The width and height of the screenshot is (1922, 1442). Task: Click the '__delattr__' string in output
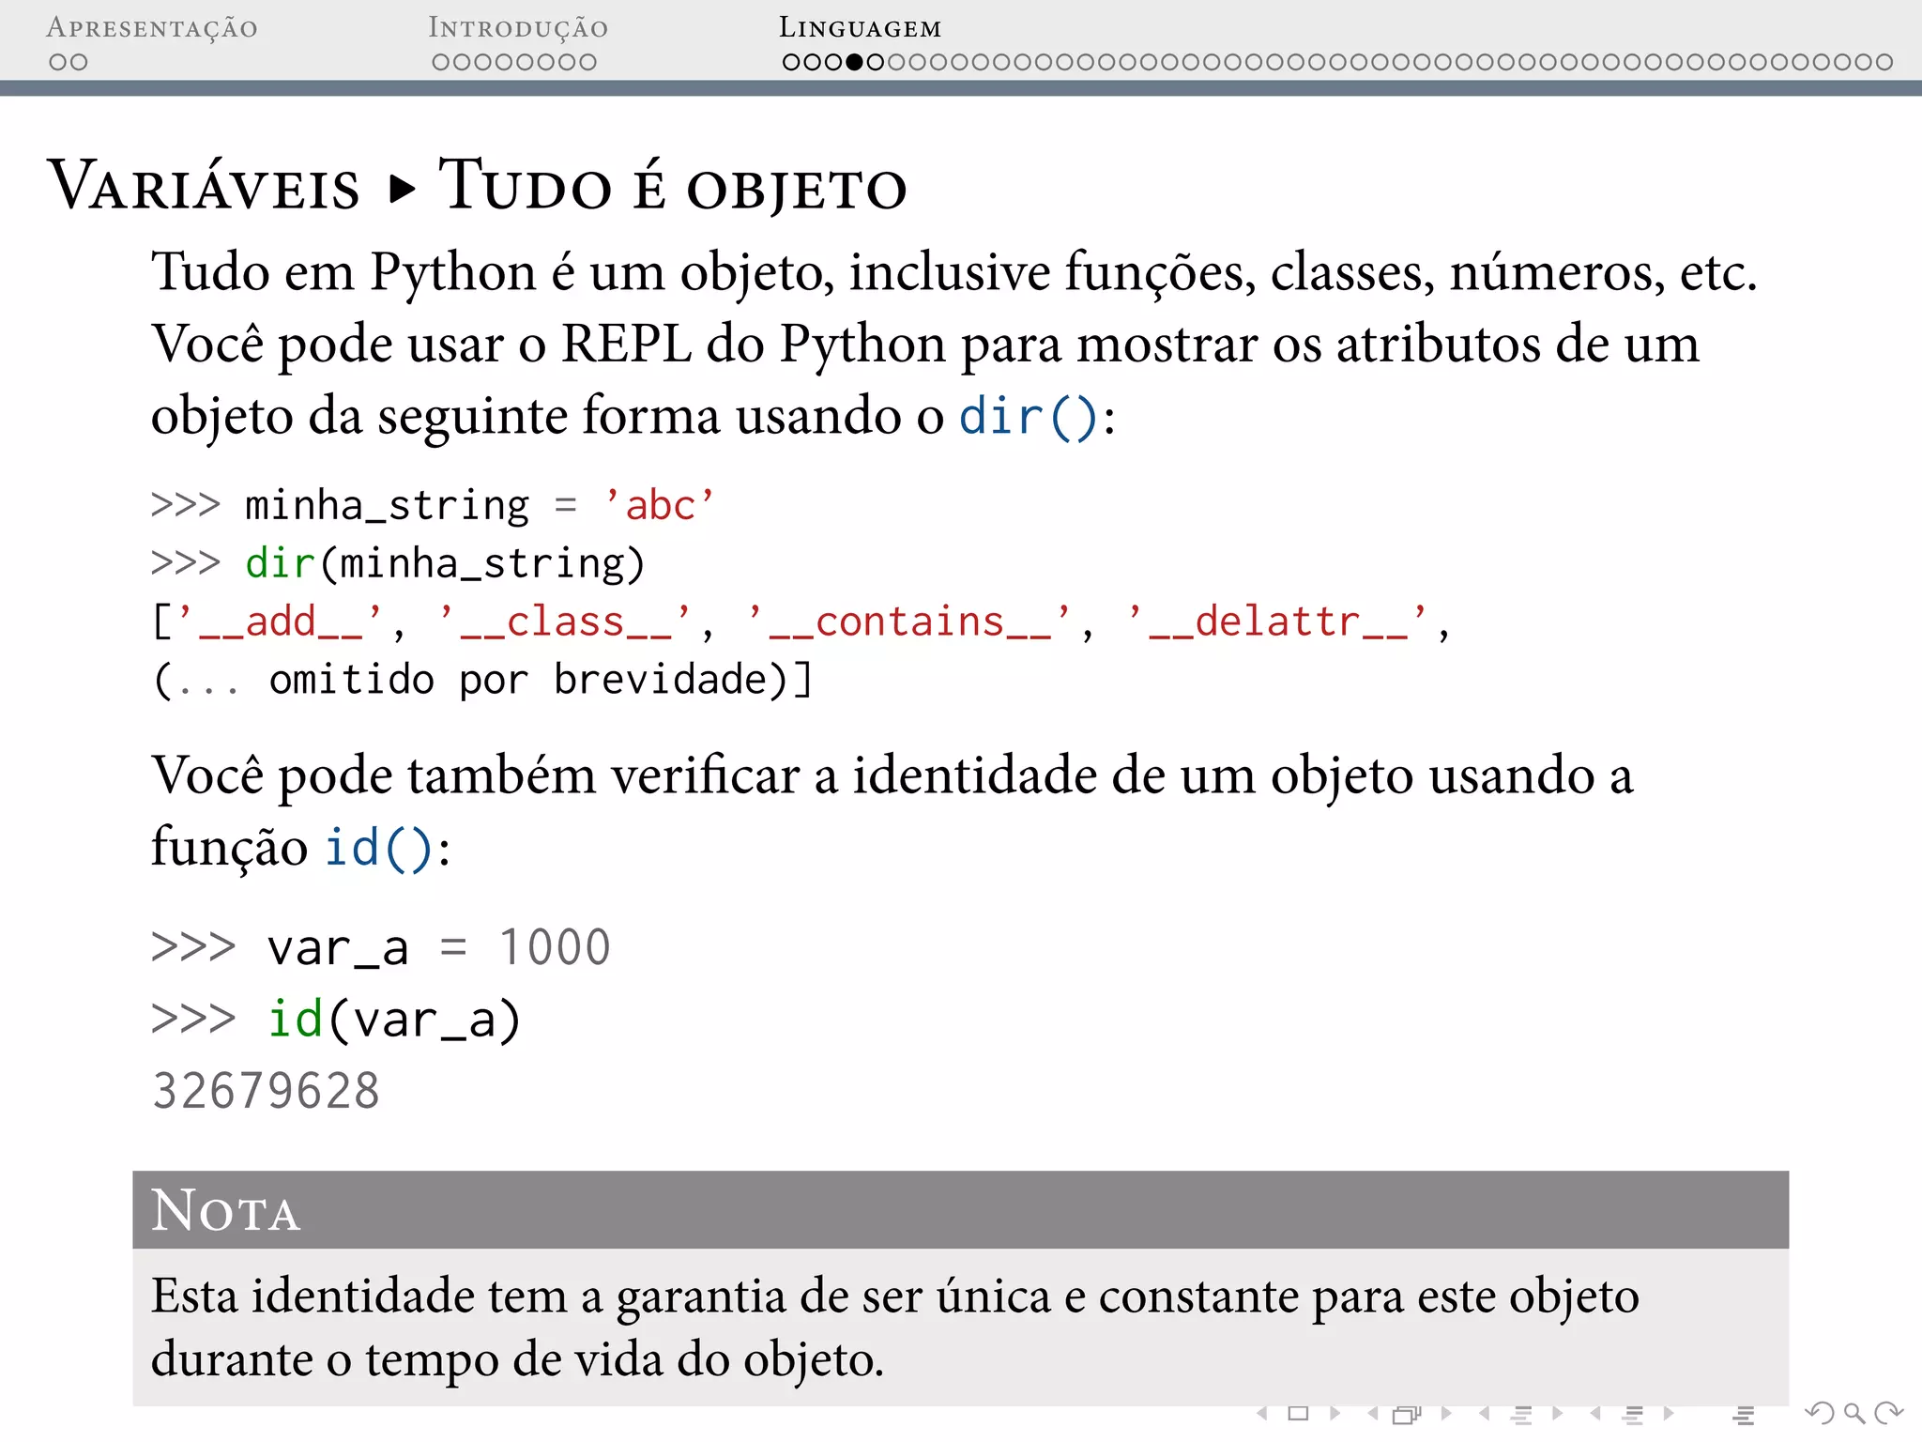pos(1278,621)
